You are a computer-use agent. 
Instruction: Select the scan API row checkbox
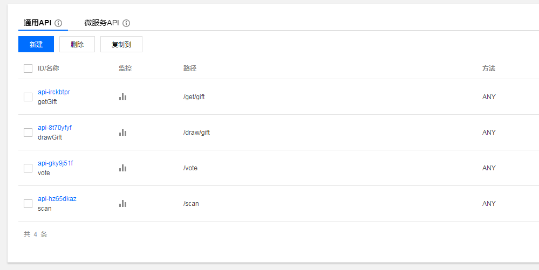point(28,204)
